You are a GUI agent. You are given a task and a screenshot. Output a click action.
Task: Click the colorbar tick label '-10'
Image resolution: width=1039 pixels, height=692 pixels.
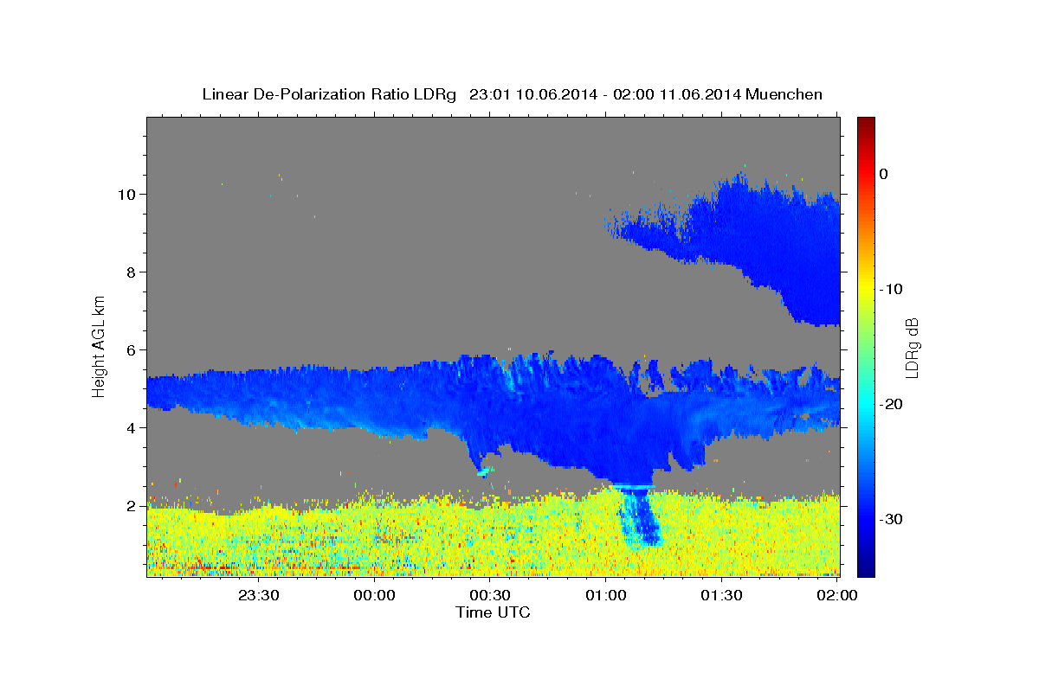point(892,289)
